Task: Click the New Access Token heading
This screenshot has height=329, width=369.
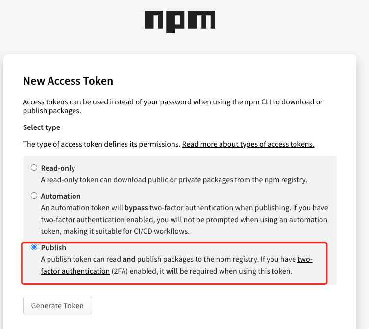Action: pos(68,81)
